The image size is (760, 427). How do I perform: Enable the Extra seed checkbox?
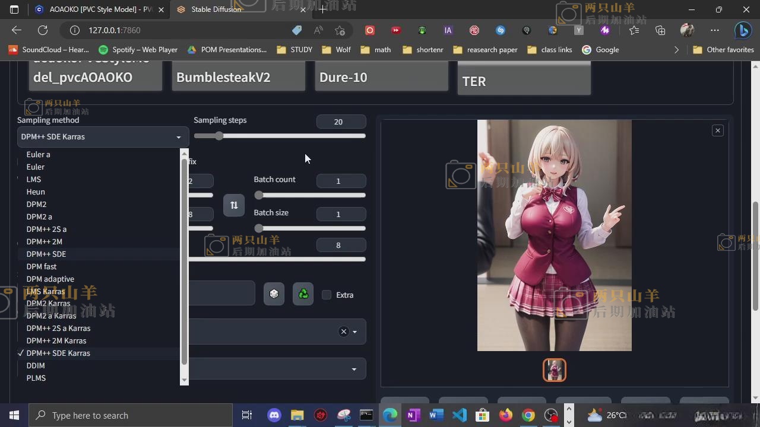point(327,295)
